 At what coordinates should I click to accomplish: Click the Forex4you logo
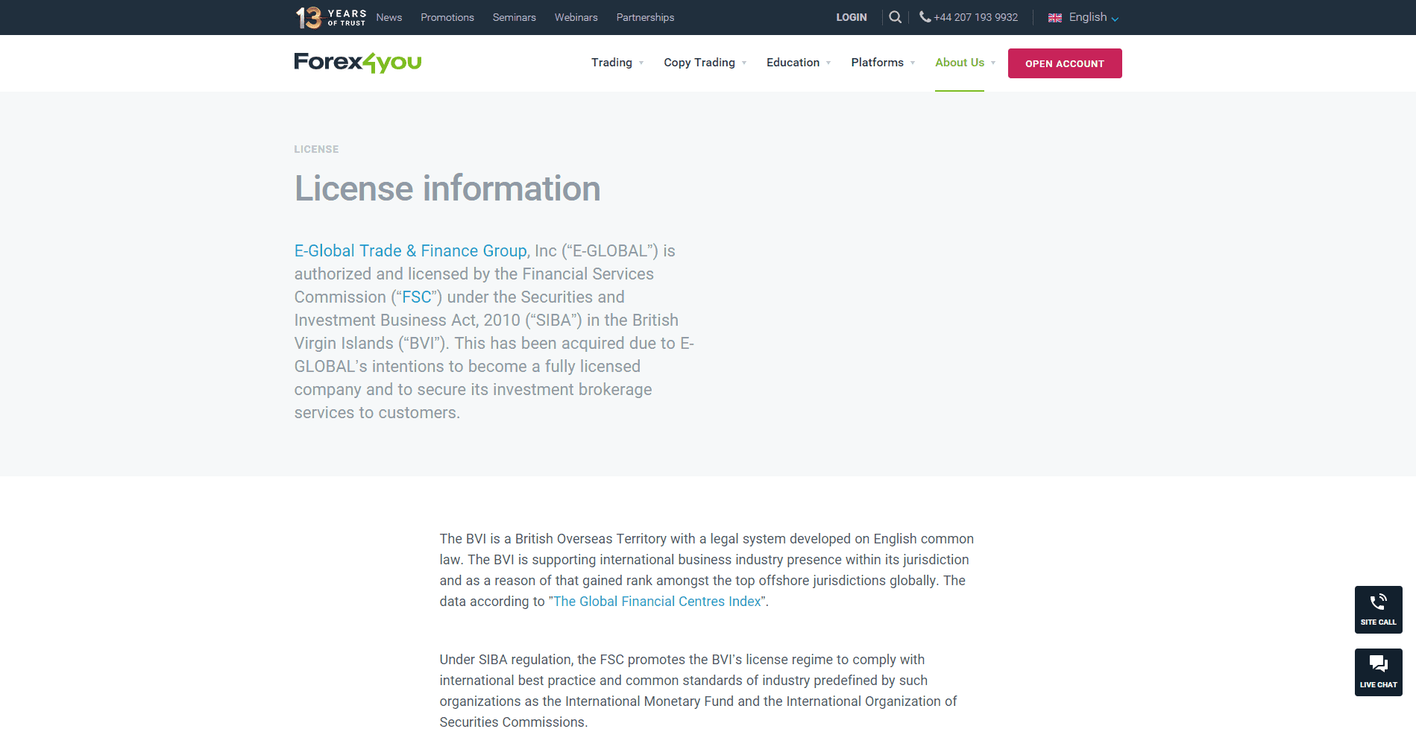point(357,62)
